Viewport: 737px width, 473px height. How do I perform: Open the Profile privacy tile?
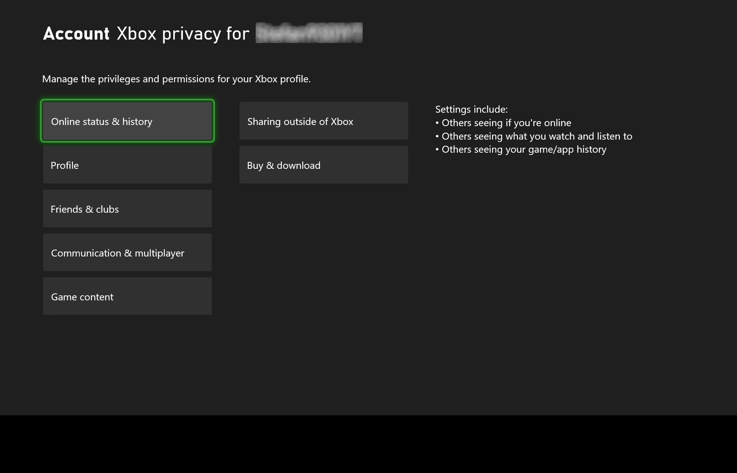coord(127,165)
